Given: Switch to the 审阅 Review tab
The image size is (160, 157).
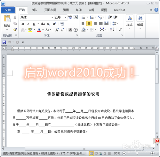Looking at the screenshot, I should 91,10.
